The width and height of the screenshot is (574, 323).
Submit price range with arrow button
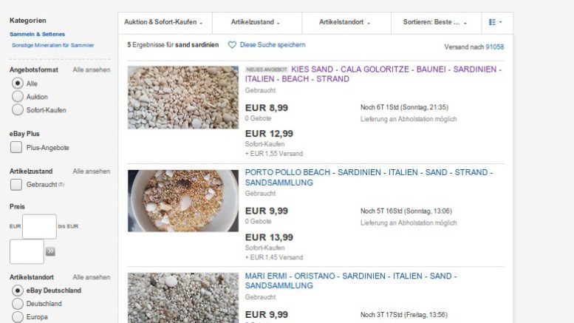point(50,251)
